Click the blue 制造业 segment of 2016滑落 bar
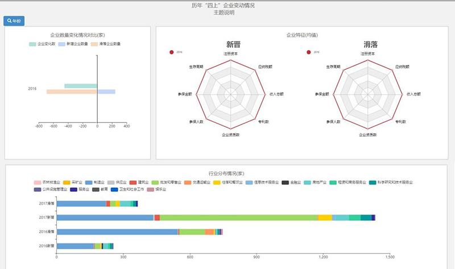 click(x=117, y=231)
